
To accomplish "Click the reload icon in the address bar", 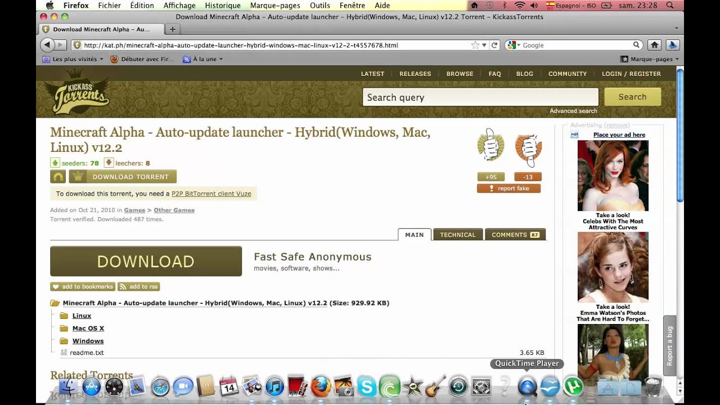I will 494,45.
